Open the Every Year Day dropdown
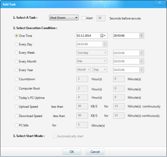This screenshot has width=167, height=157. tap(100, 70)
